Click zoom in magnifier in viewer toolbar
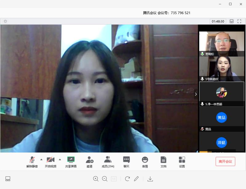Viewport: 246px width, 189px height. [96, 179]
